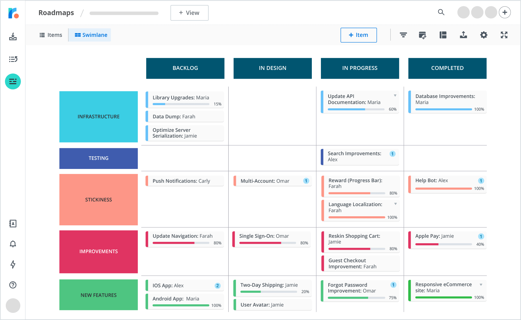
Task: Click the + Item button
Action: pos(358,35)
